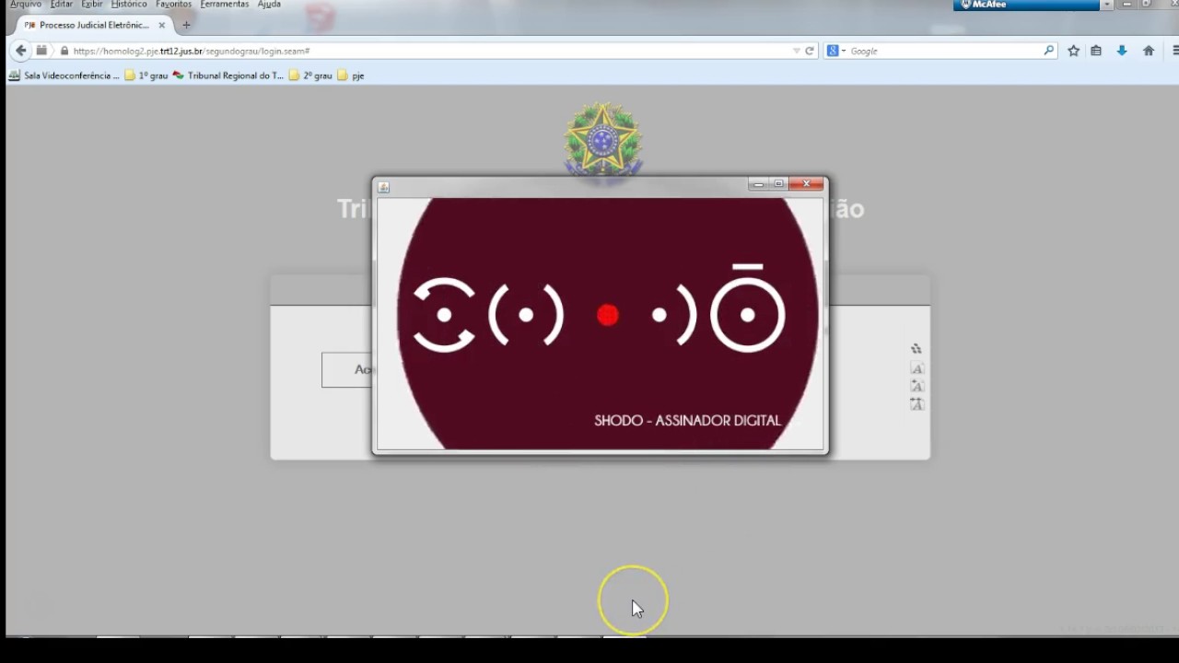Open the McAfee toolbar dropdown arrow
The width and height of the screenshot is (1179, 663).
(1106, 5)
